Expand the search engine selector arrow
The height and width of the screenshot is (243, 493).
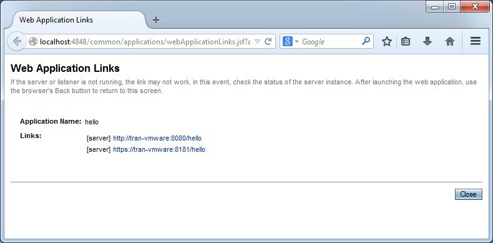[x=297, y=42]
